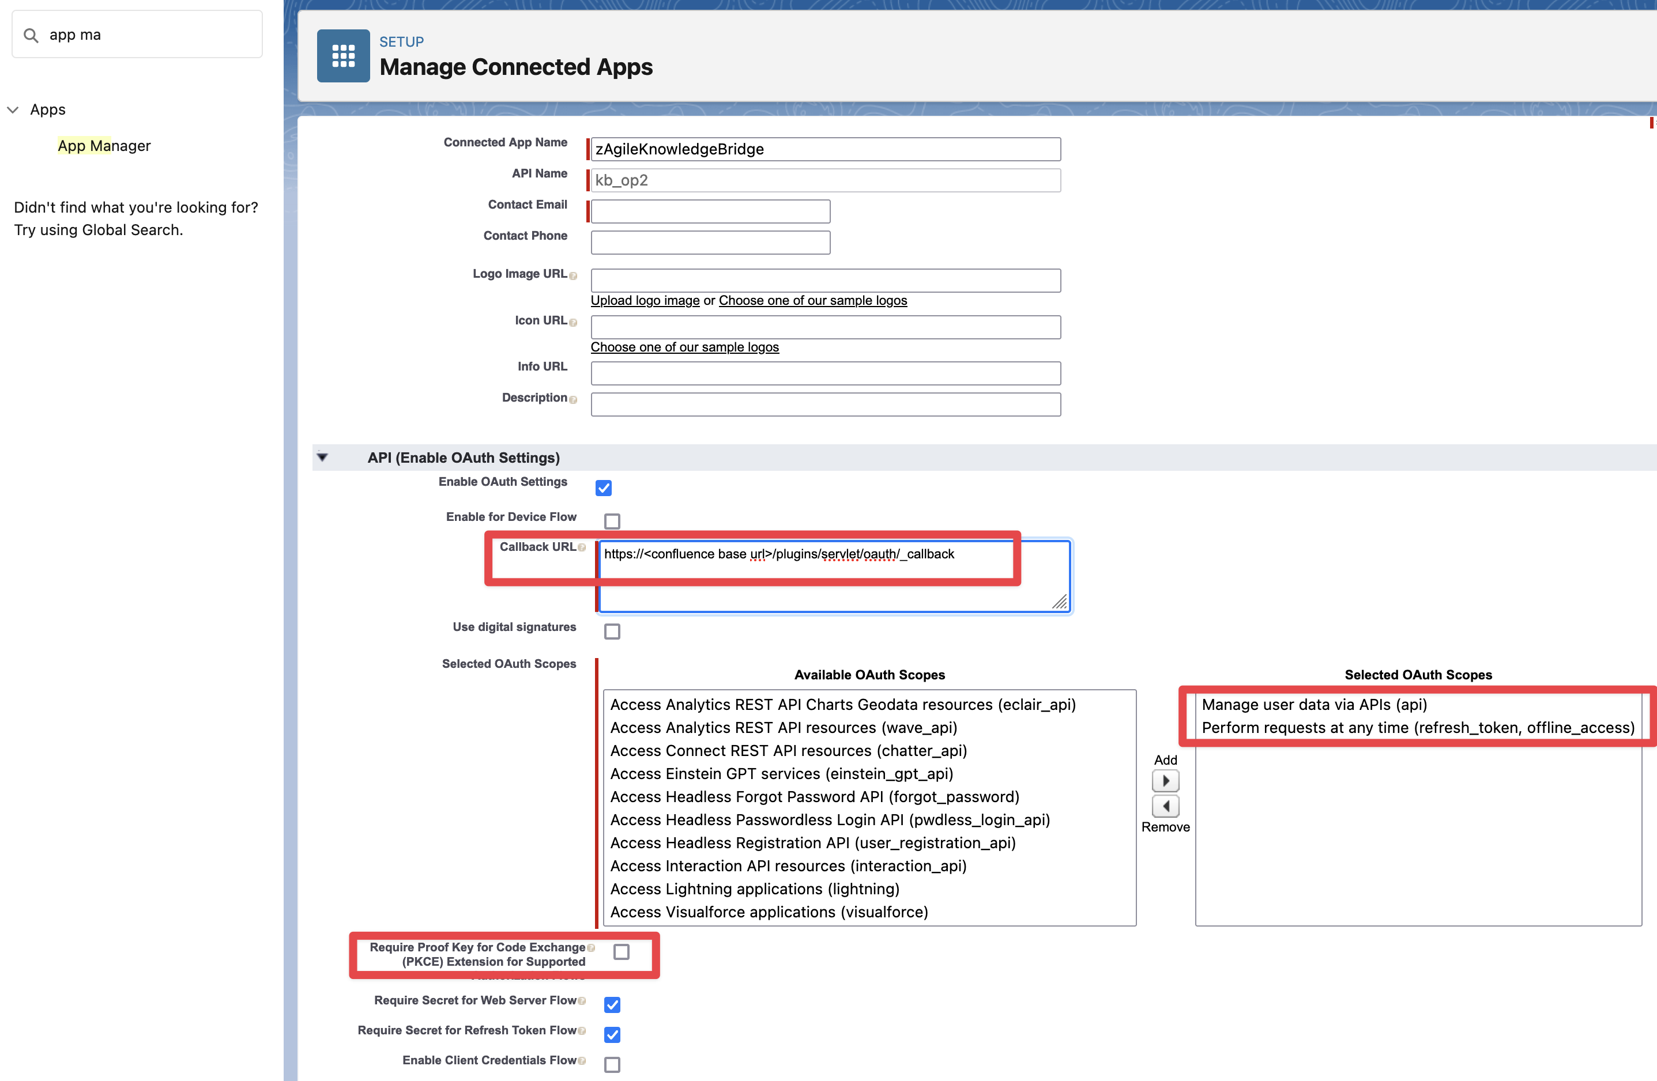Uncheck the Enable OAuth Settings checkbox

click(604, 487)
